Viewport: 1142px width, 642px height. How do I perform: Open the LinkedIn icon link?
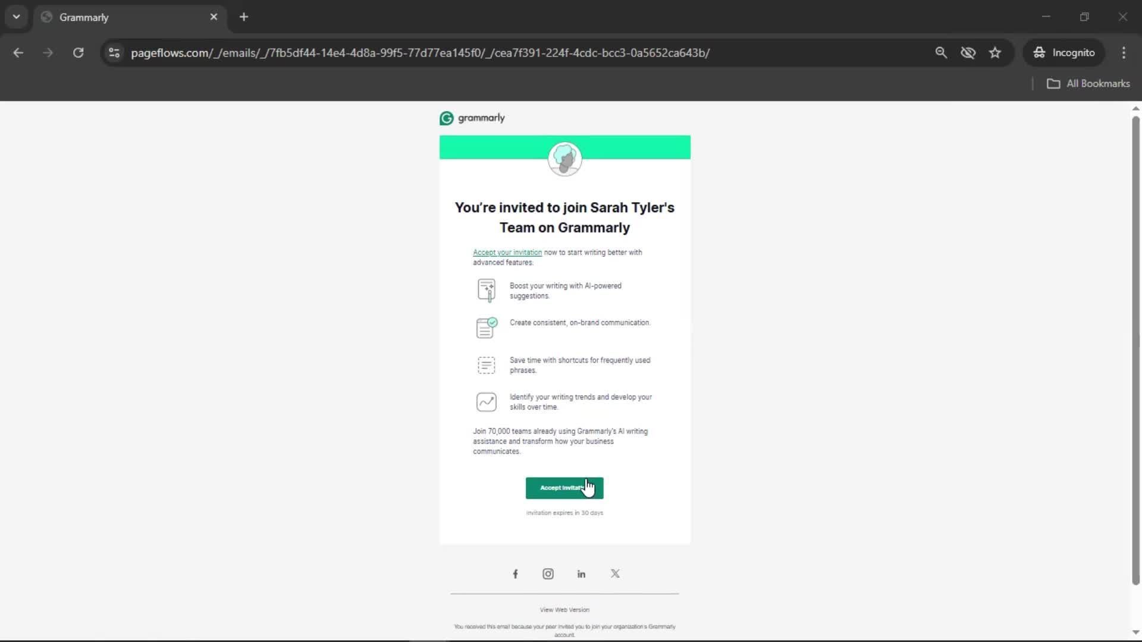pos(581,574)
